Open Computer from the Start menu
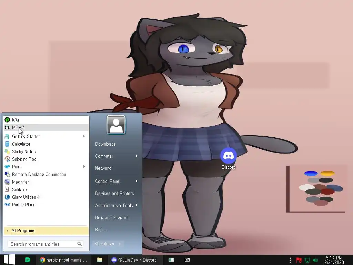 click(x=104, y=156)
